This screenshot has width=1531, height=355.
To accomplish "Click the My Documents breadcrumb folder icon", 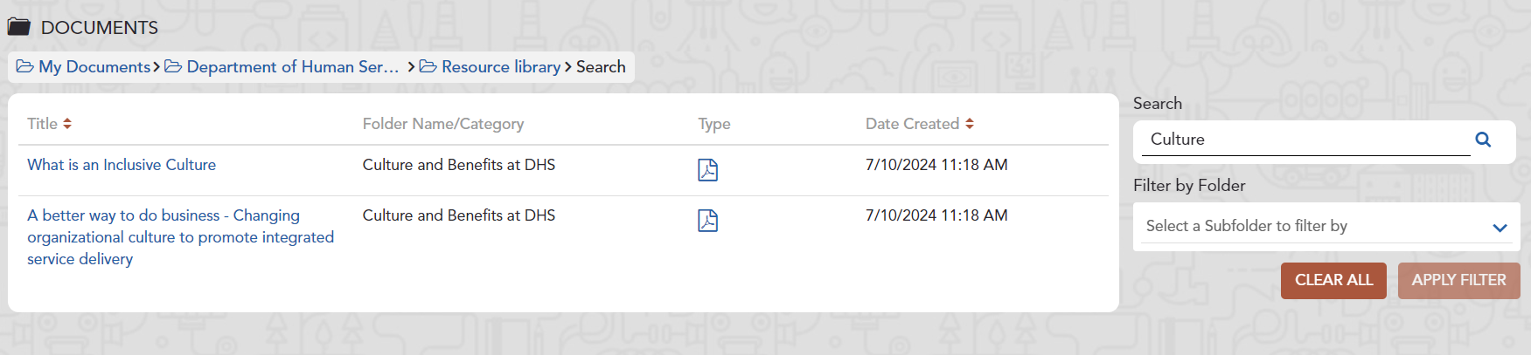I will (x=24, y=67).
